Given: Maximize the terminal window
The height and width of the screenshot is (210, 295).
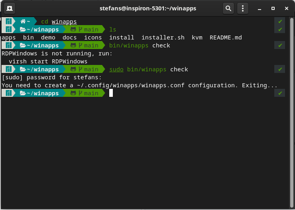Looking at the screenshot, I should coord(273,8).
